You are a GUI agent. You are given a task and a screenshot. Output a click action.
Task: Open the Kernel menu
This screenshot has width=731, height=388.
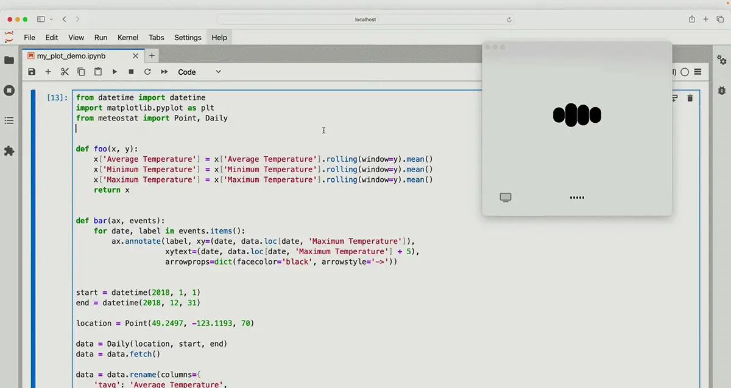(x=128, y=38)
